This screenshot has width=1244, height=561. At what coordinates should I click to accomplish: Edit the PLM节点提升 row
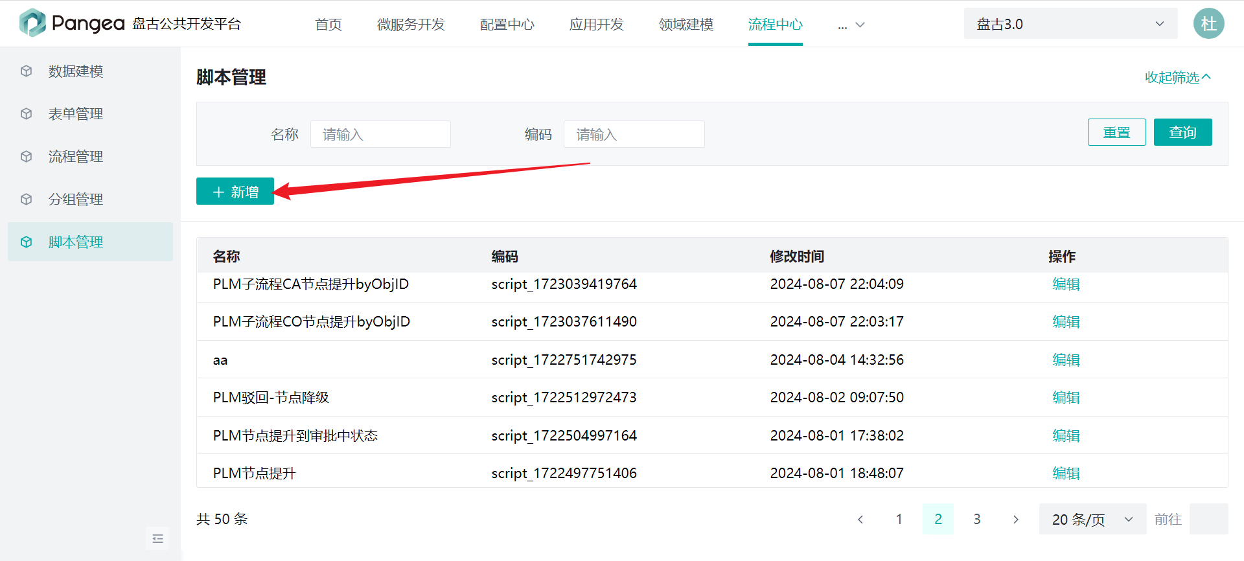[x=1066, y=474]
